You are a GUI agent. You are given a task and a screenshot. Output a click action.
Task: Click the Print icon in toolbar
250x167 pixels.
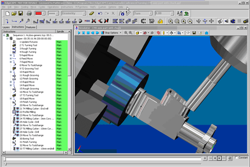pyautogui.click(x=29, y=13)
